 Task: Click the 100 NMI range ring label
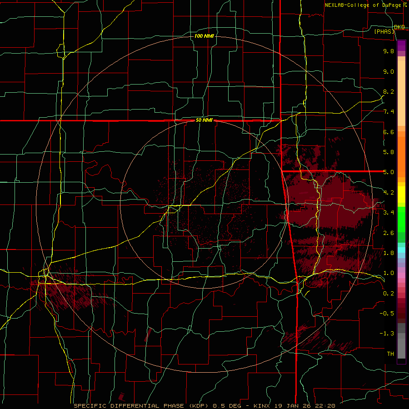[x=204, y=36]
